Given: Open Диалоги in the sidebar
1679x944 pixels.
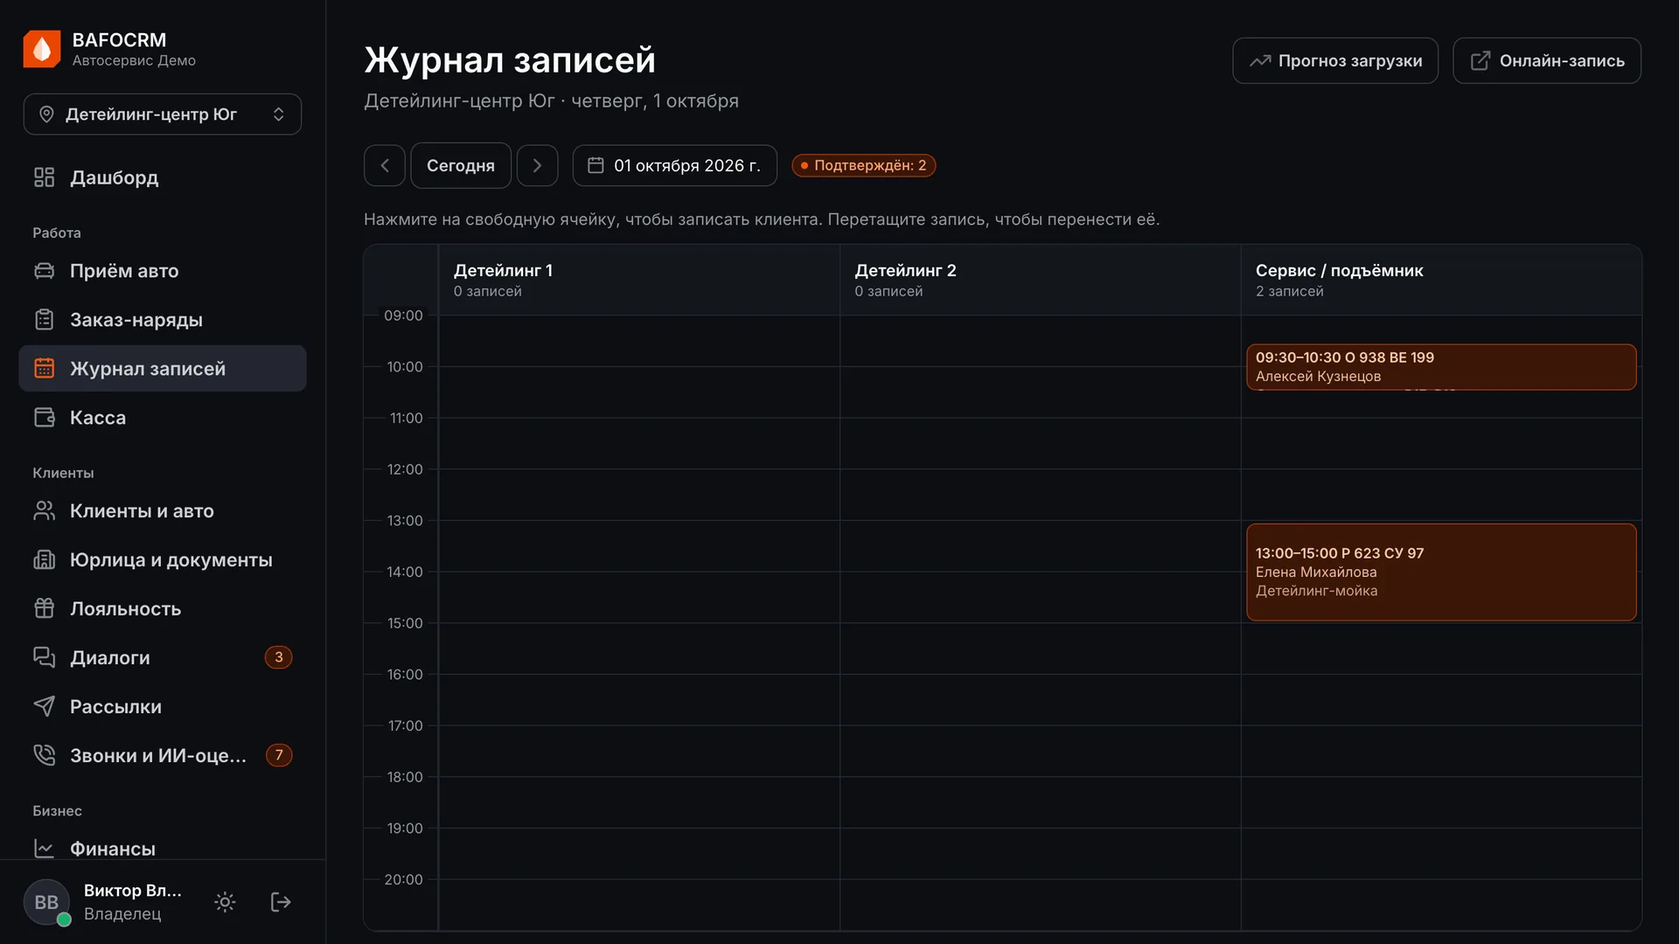Looking at the screenshot, I should 163,657.
